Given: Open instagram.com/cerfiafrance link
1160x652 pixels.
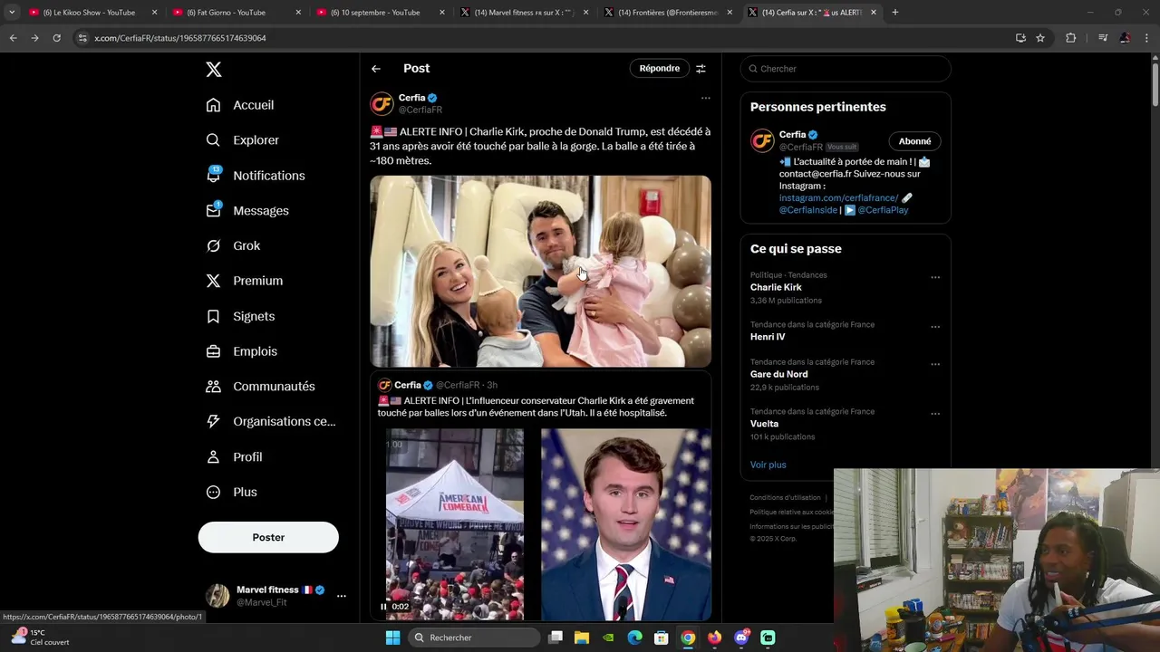Looking at the screenshot, I should 838,197.
